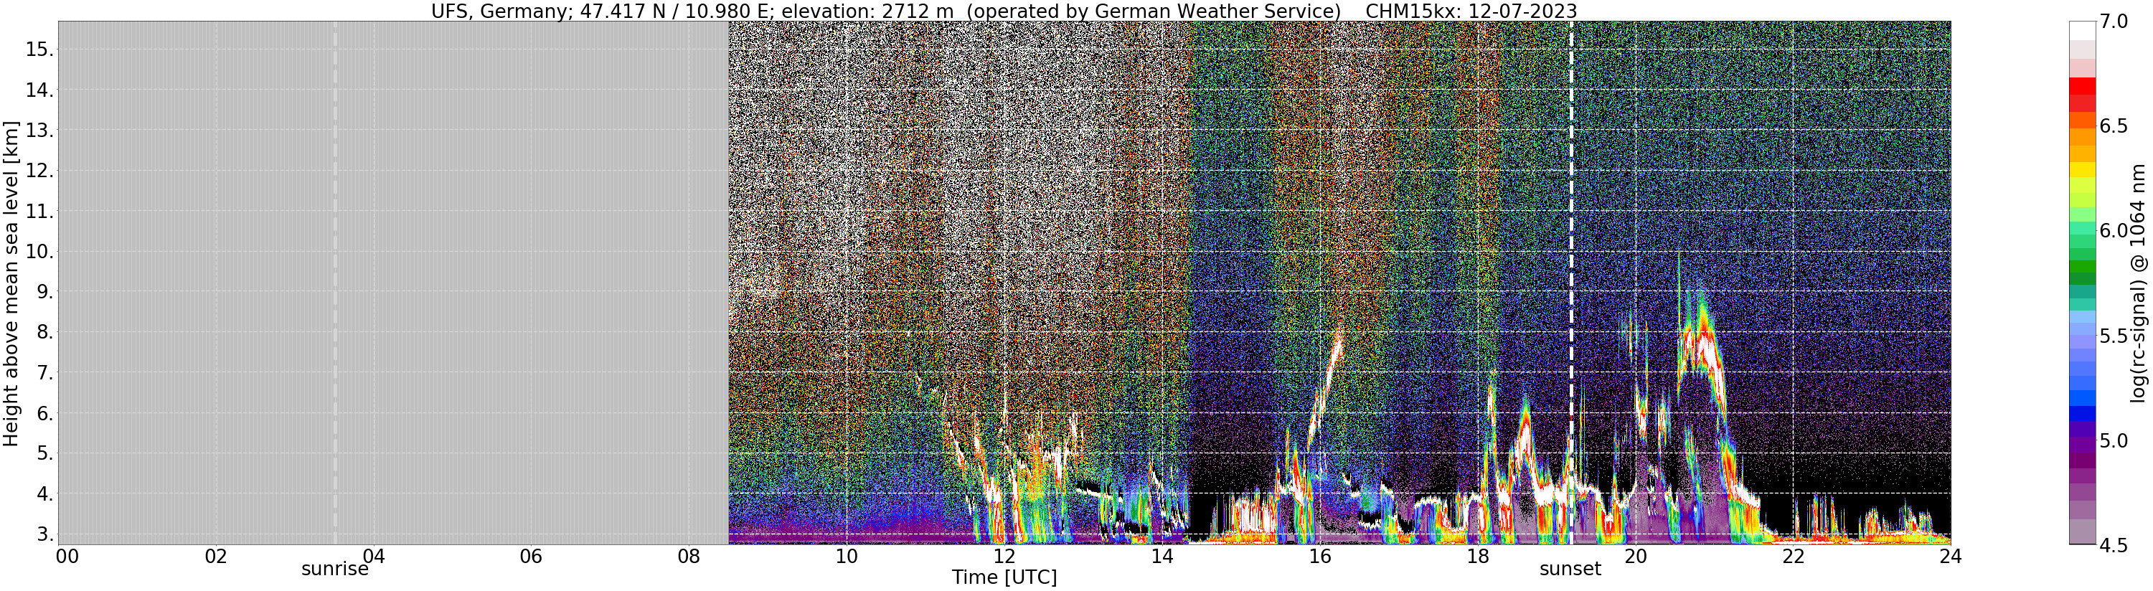This screenshot has height=591, width=2153.
Task: Click the x-axis tick label '08'
Action: [x=689, y=556]
